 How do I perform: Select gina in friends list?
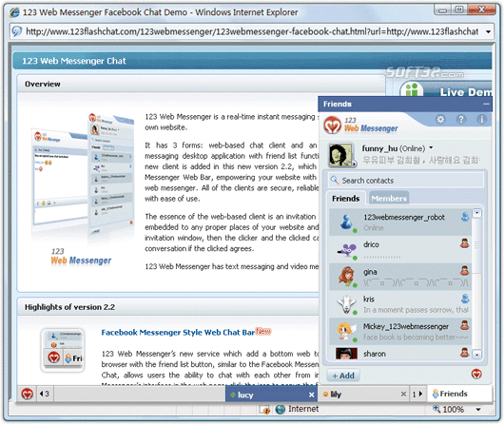click(399, 277)
